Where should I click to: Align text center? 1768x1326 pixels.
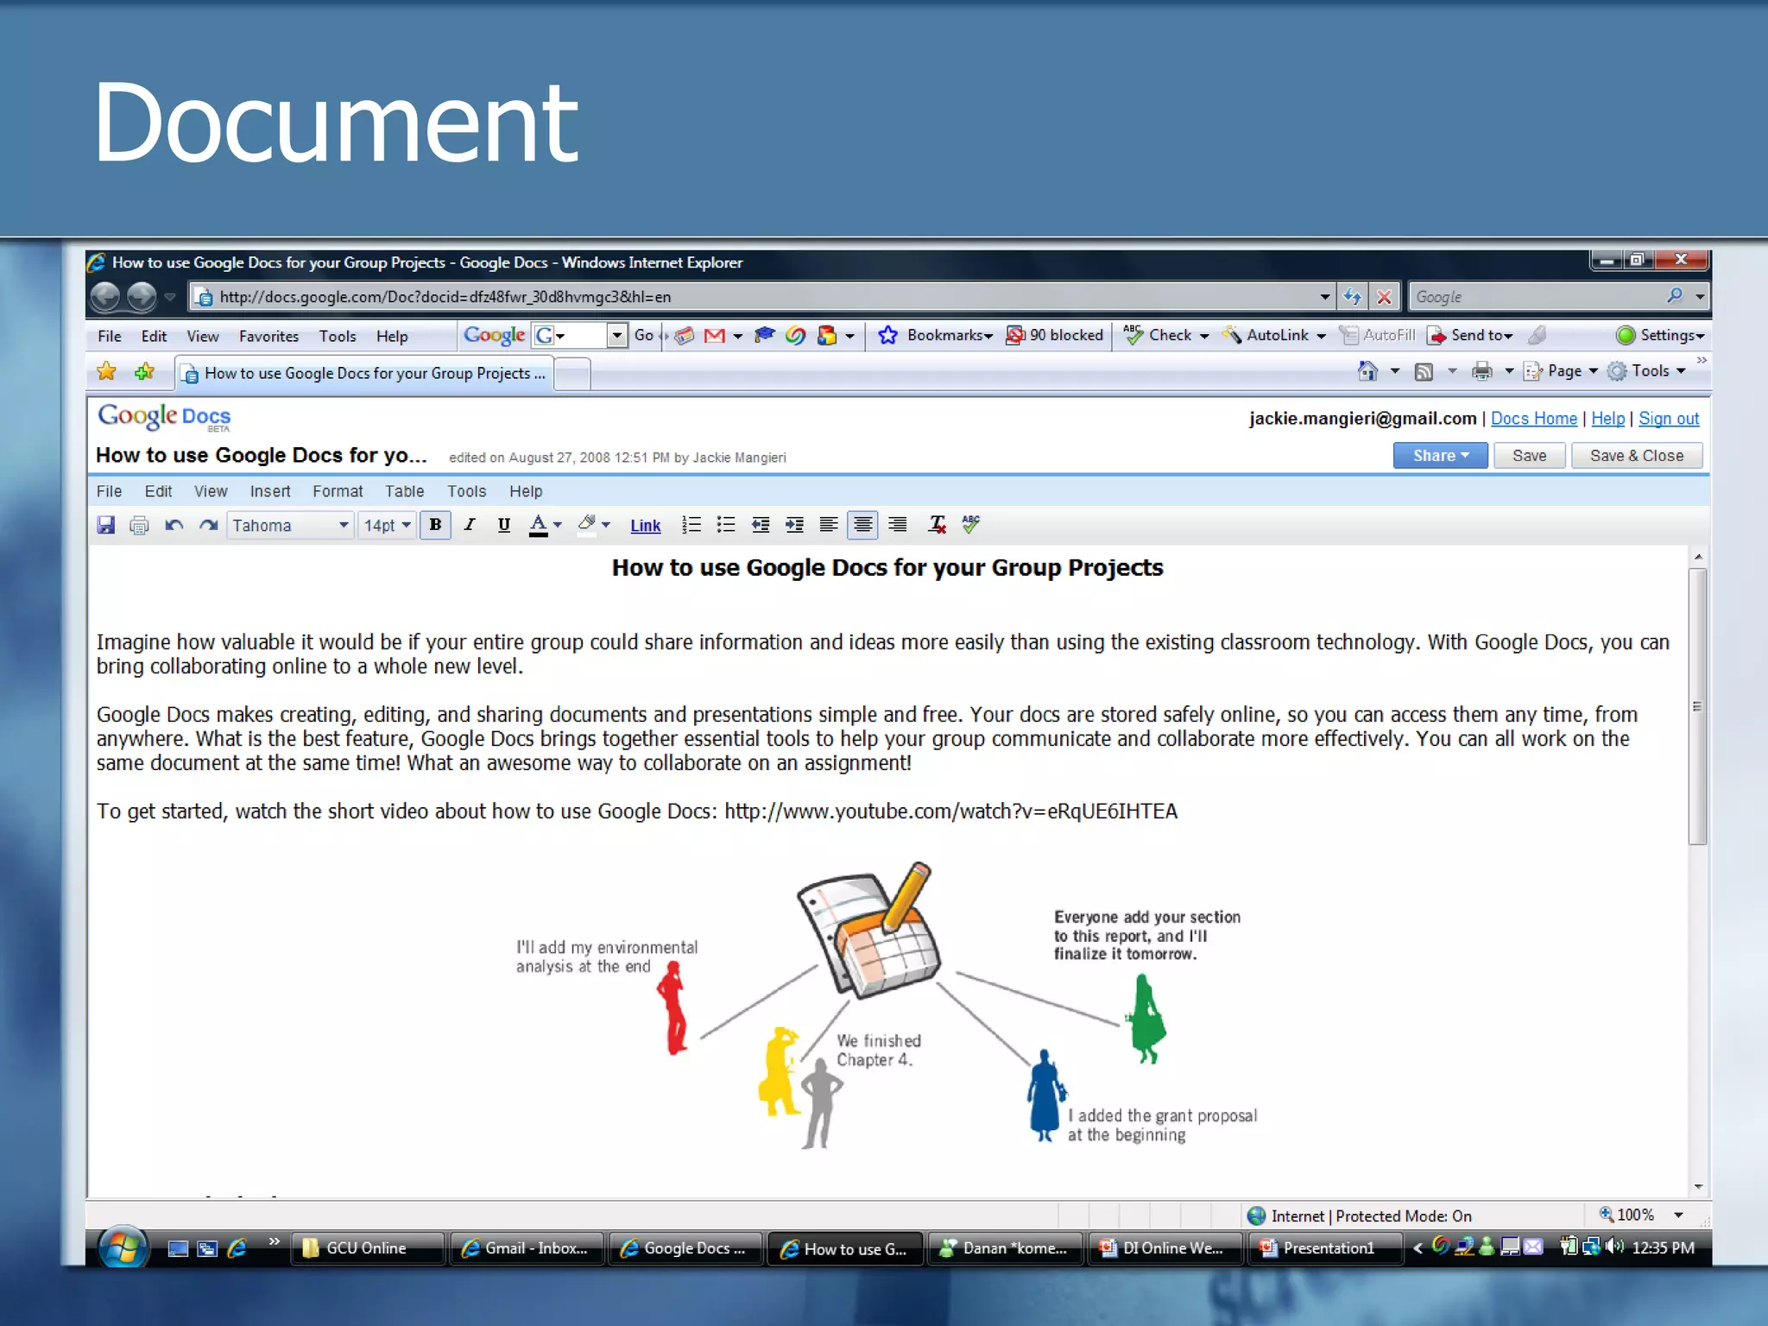point(863,525)
